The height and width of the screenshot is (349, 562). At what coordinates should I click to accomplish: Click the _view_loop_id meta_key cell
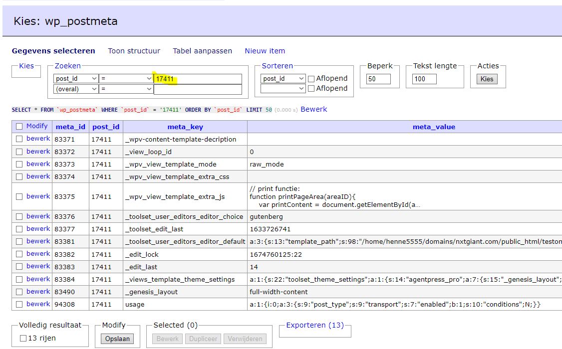click(185, 152)
